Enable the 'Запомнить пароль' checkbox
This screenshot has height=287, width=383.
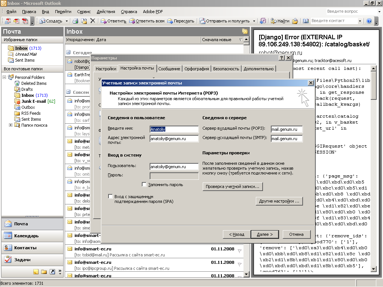(144, 184)
